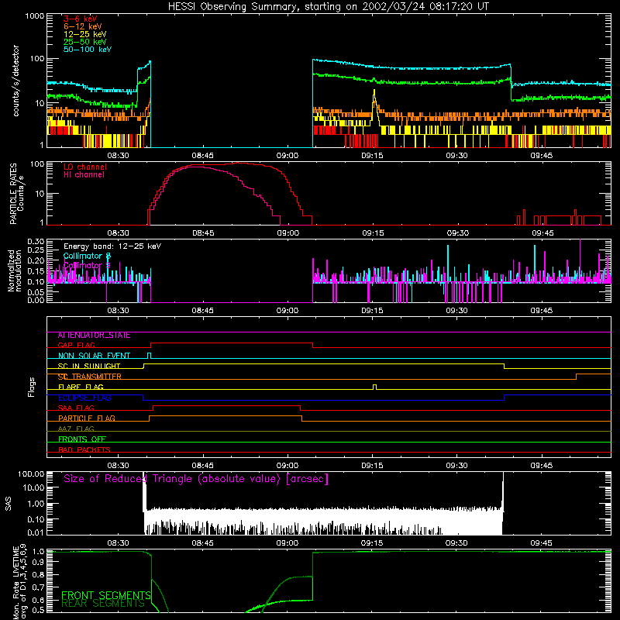Image resolution: width=620 pixels, height=620 pixels.
Task: Click '08:45' time label under particle rates panel
Action: point(203,233)
